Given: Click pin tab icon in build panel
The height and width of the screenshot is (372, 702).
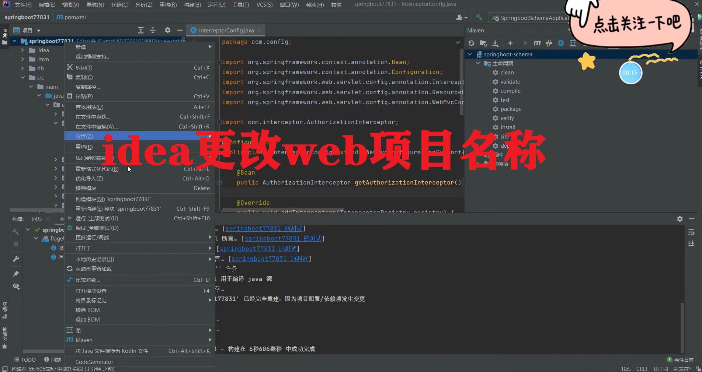Looking at the screenshot, I should click(16, 274).
